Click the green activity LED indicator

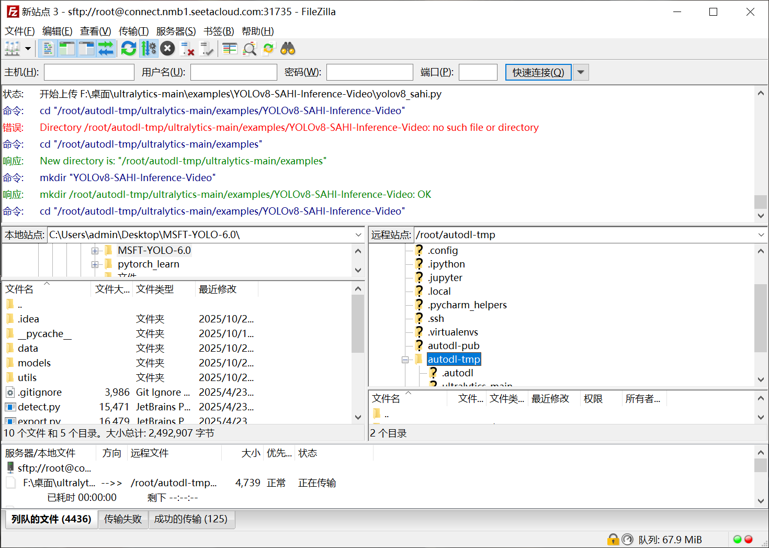tap(738, 539)
